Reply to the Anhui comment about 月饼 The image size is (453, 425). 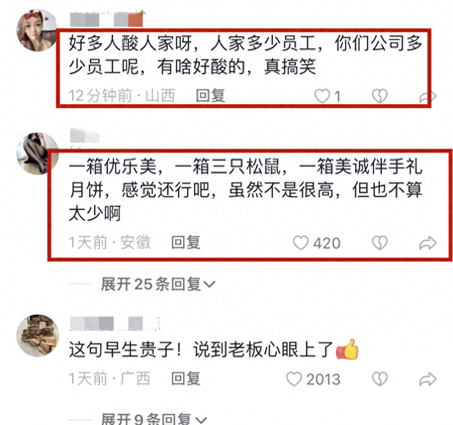(186, 243)
